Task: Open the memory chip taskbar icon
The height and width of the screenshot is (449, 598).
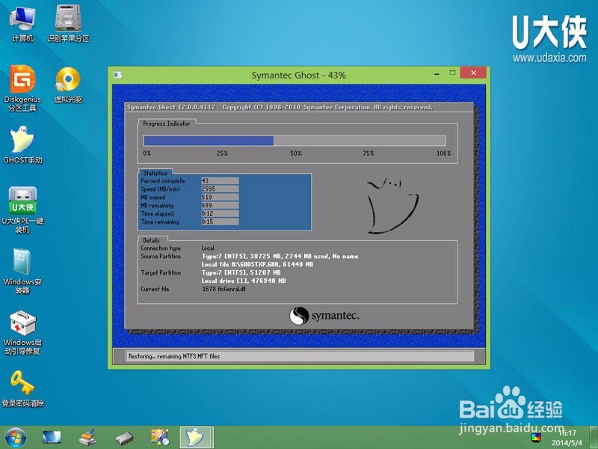Action: (x=124, y=439)
